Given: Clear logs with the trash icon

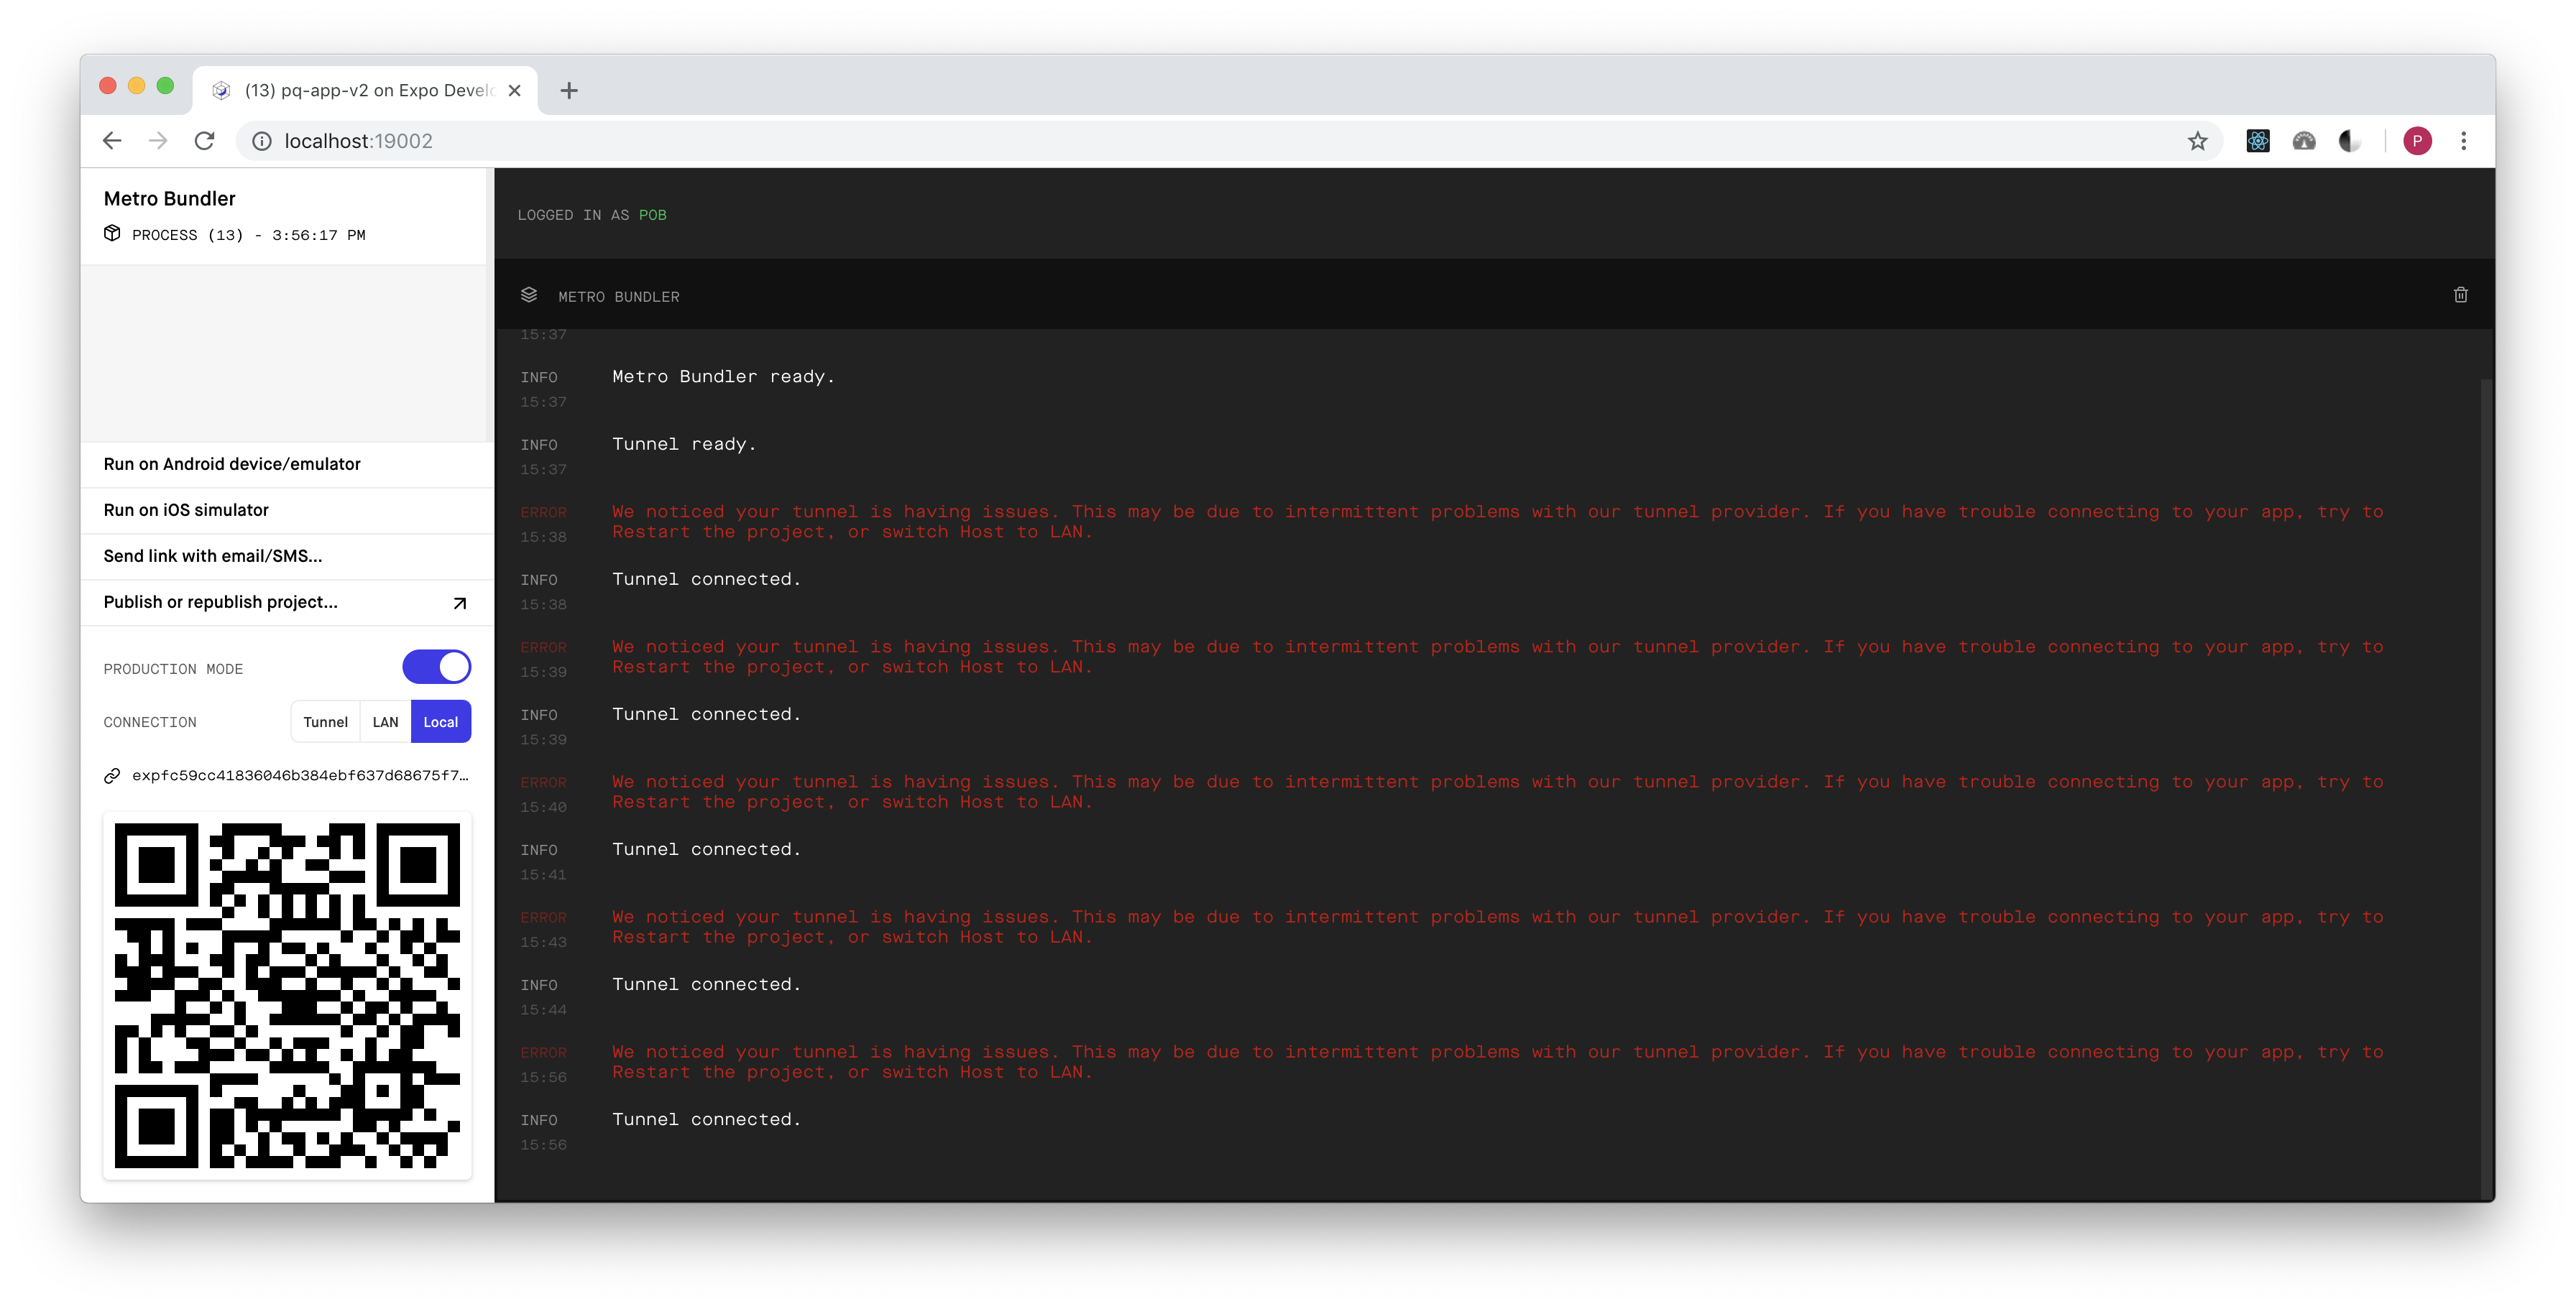Looking at the screenshot, I should (2460, 295).
